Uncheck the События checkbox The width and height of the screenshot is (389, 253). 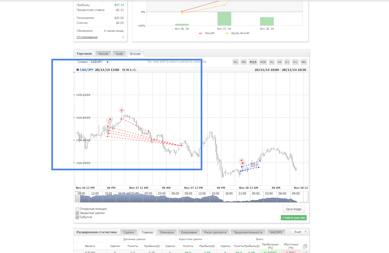pos(77,217)
